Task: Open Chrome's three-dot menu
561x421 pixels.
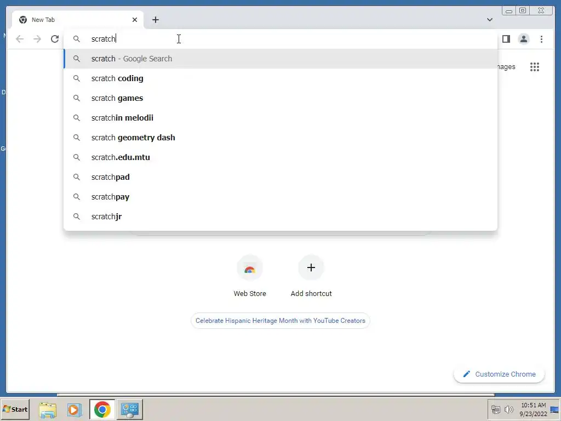Action: tap(541, 39)
